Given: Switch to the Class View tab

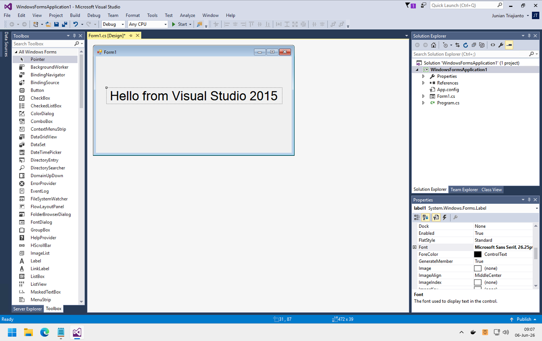Looking at the screenshot, I should pyautogui.click(x=491, y=190).
